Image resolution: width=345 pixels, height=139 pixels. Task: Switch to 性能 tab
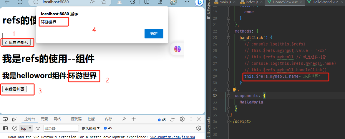(x=91, y=119)
